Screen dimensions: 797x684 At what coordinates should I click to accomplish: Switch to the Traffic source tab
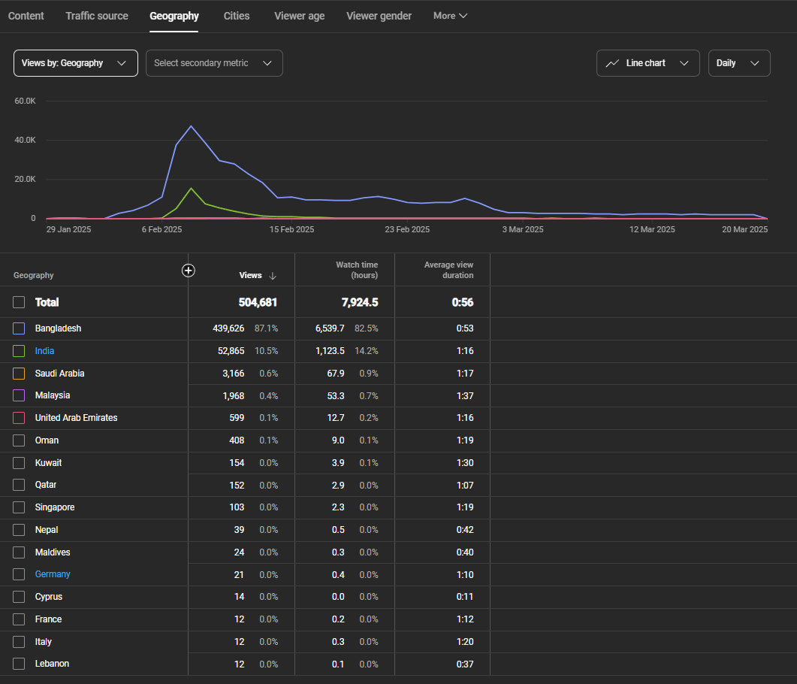[97, 16]
